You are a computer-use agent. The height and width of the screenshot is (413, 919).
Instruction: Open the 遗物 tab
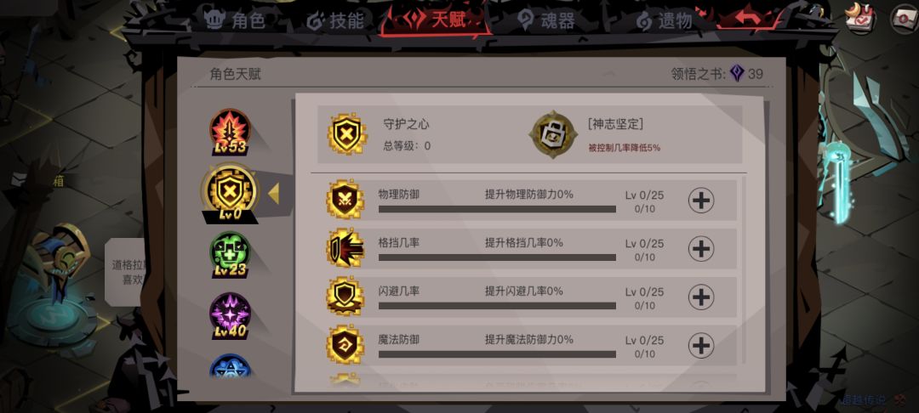tap(665, 21)
